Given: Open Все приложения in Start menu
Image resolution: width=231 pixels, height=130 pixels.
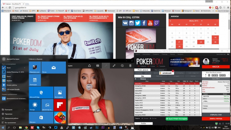Looking at the screenshot, I should pos(10,122).
